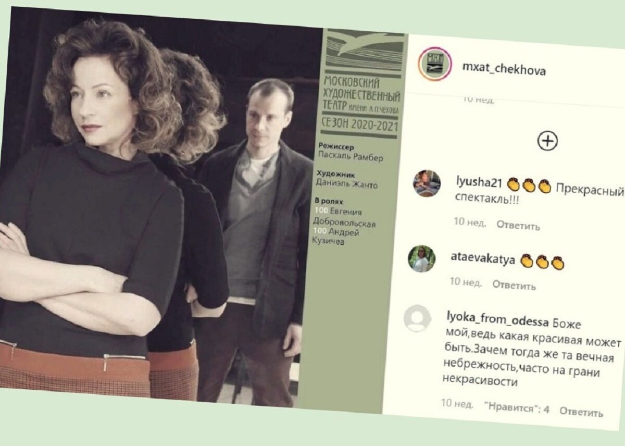Screen dimensions: 625x446
Task: Open ataevakatya's profile avatar
Action: click(421, 258)
